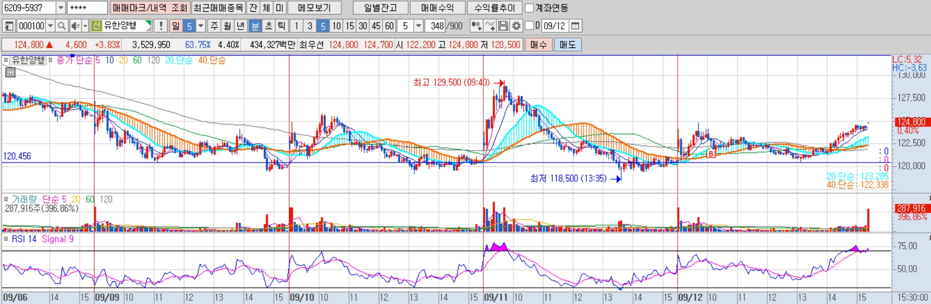Click the red current price tag 124,800
931x304 pixels.
point(911,121)
